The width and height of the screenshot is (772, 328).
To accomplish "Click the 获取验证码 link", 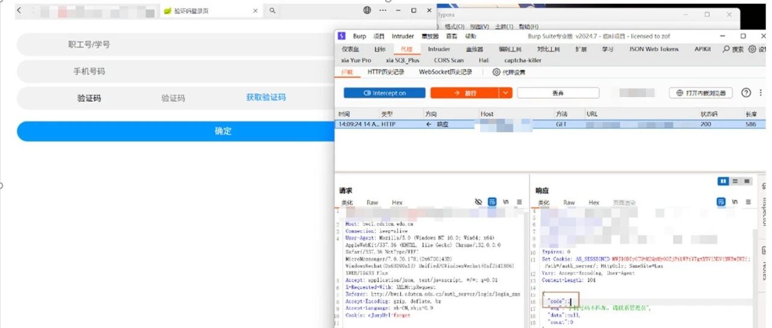I will coord(266,97).
